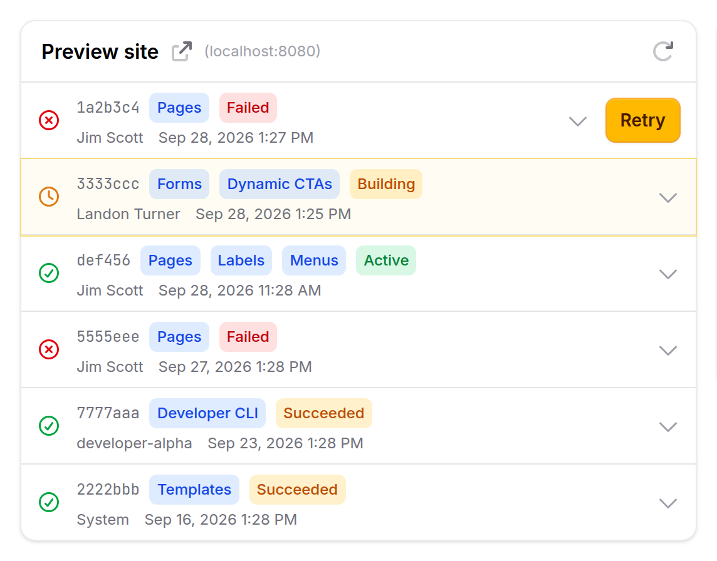
Task: Select commit hash 1a2b3c4
Action: (x=108, y=107)
